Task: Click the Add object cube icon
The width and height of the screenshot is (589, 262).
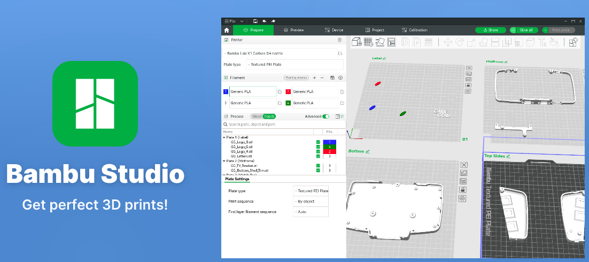Action: point(356,42)
